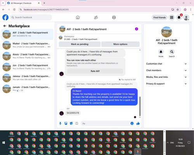Open the Jamale conversation in the list
The image size is (194, 155).
coord(27,89)
